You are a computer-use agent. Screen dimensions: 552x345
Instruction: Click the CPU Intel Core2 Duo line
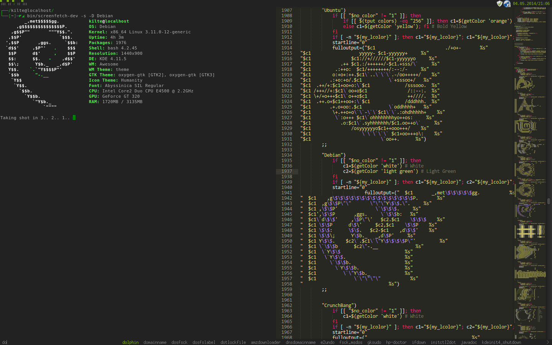[141, 91]
